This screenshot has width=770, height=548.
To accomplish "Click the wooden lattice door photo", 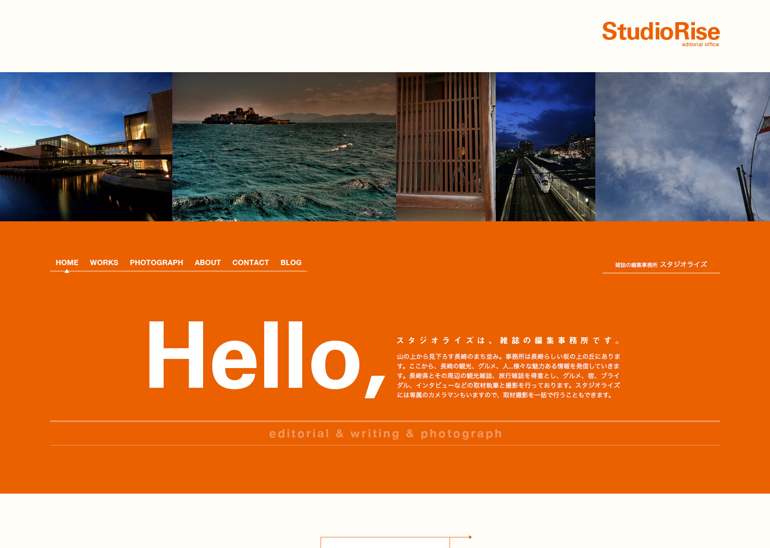I will pos(446,147).
